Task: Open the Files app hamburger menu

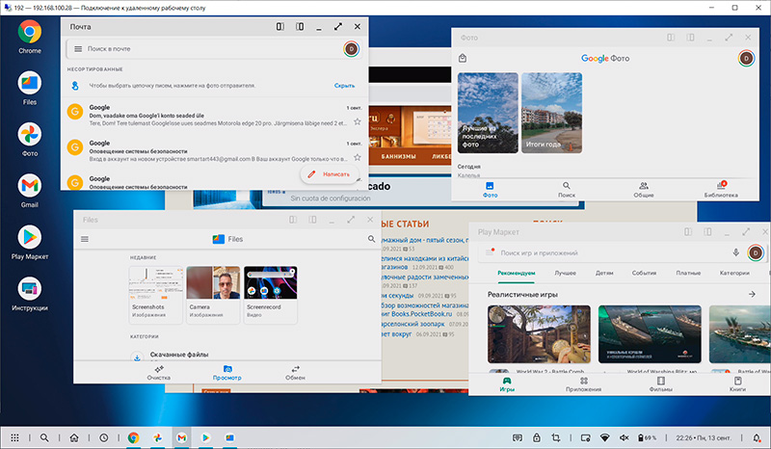Action: point(85,239)
